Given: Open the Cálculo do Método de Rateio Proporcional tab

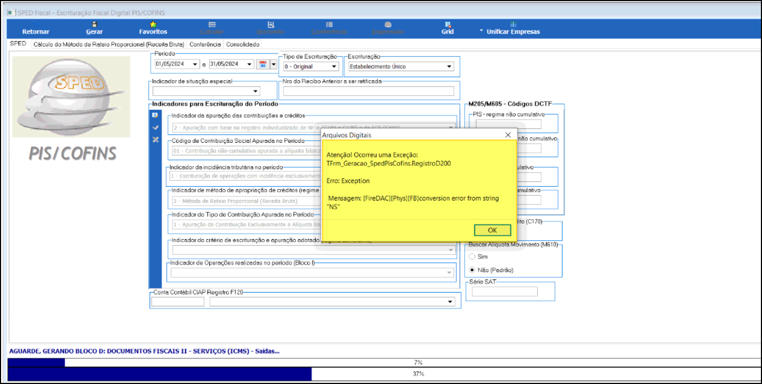Looking at the screenshot, I should point(109,45).
